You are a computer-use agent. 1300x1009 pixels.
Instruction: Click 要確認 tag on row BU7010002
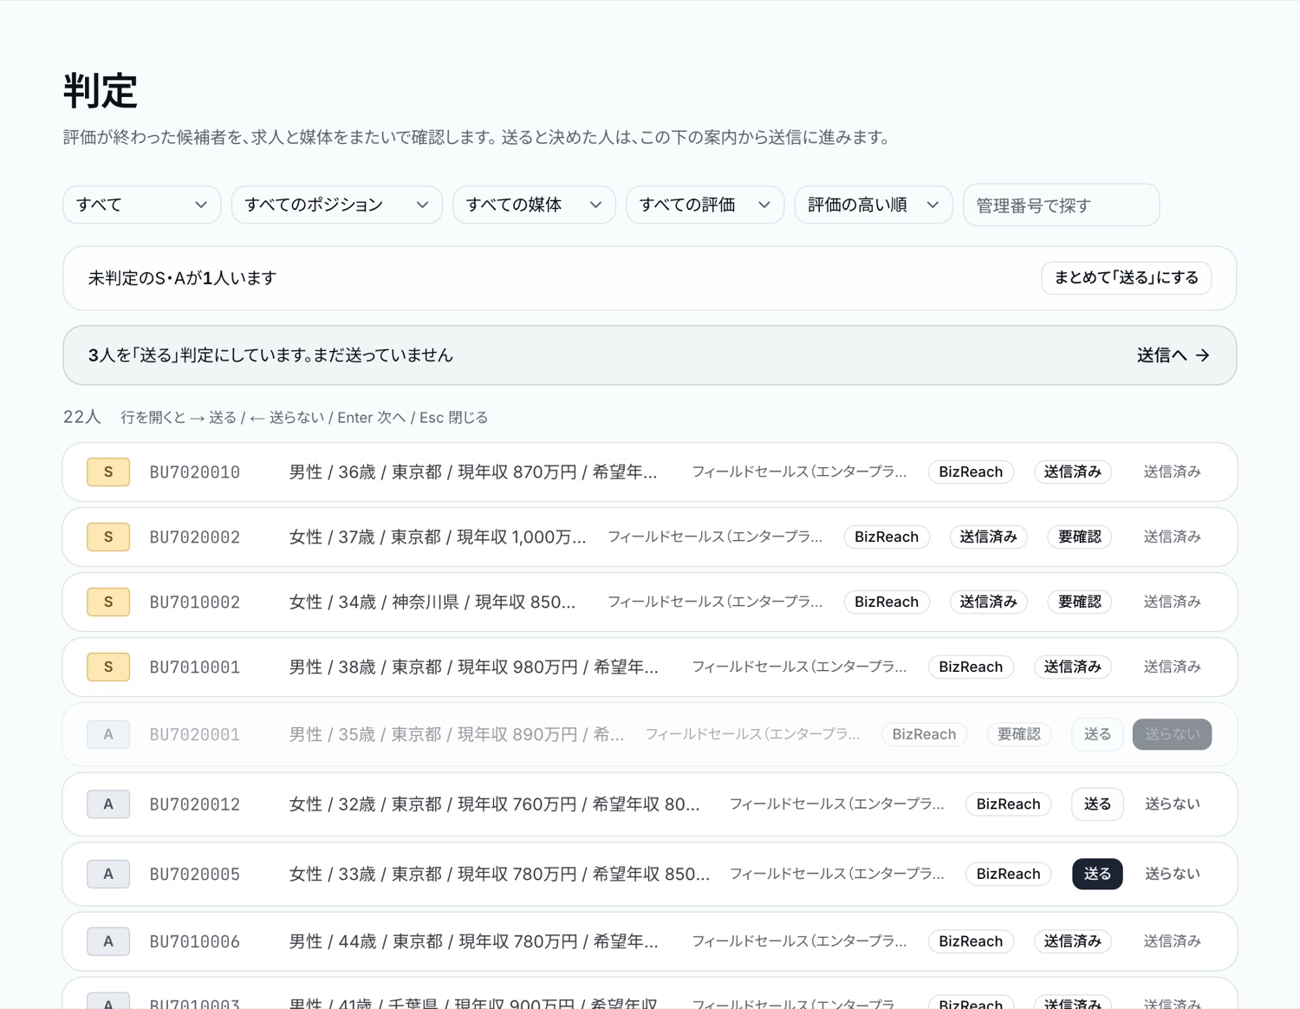(x=1079, y=602)
